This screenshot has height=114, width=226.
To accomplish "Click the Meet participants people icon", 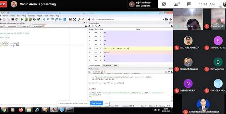I will [x=177, y=4].
